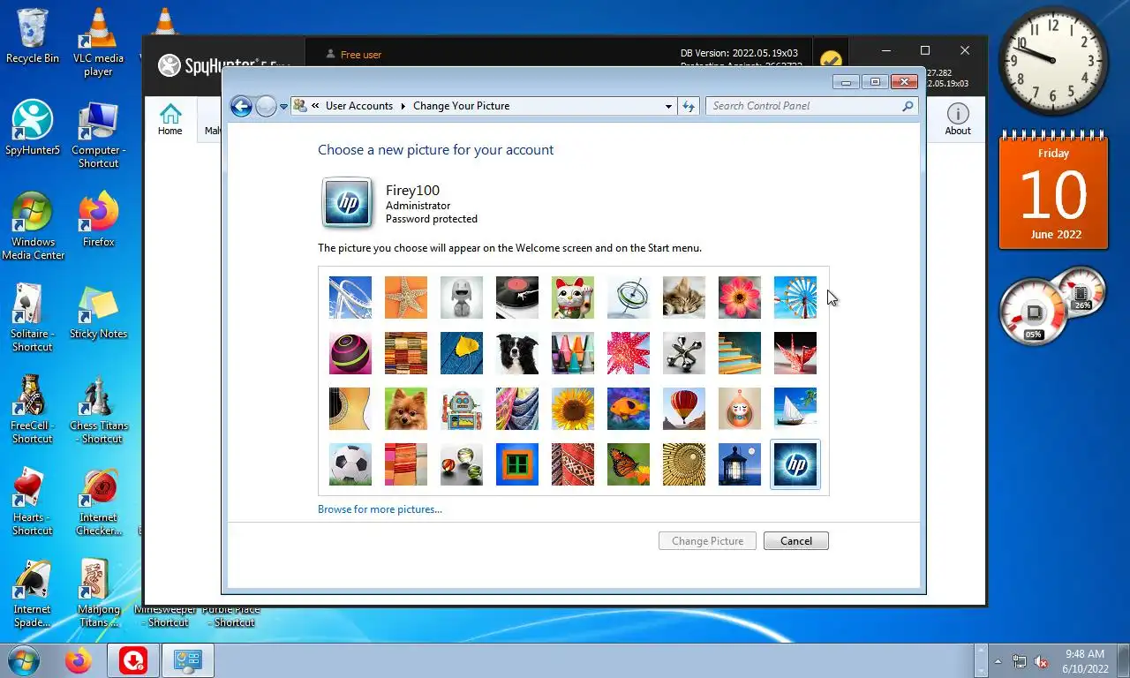Pick the colored crayons picture
This screenshot has height=678, width=1130.
(573, 353)
